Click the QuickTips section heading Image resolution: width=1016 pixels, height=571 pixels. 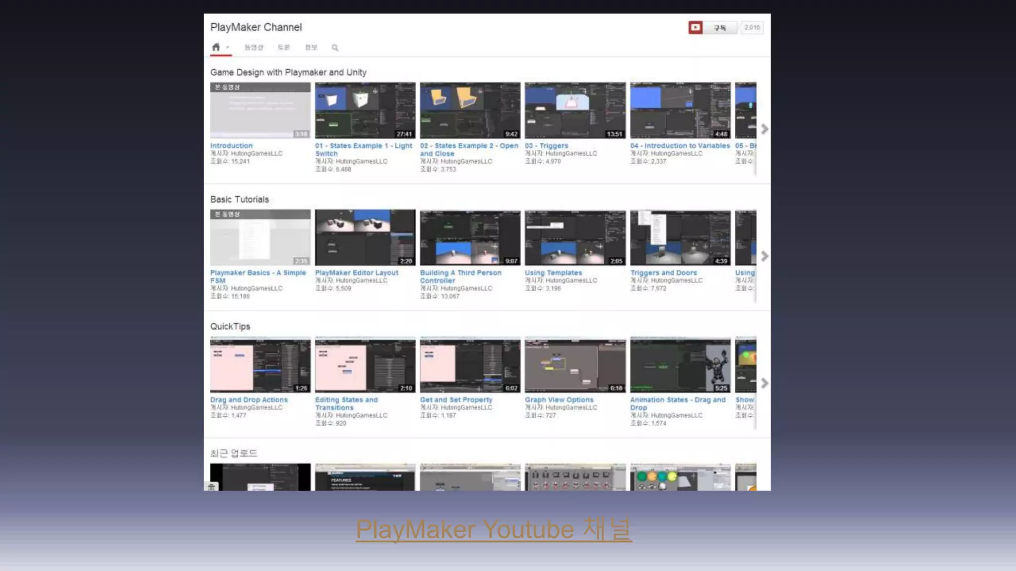point(230,326)
